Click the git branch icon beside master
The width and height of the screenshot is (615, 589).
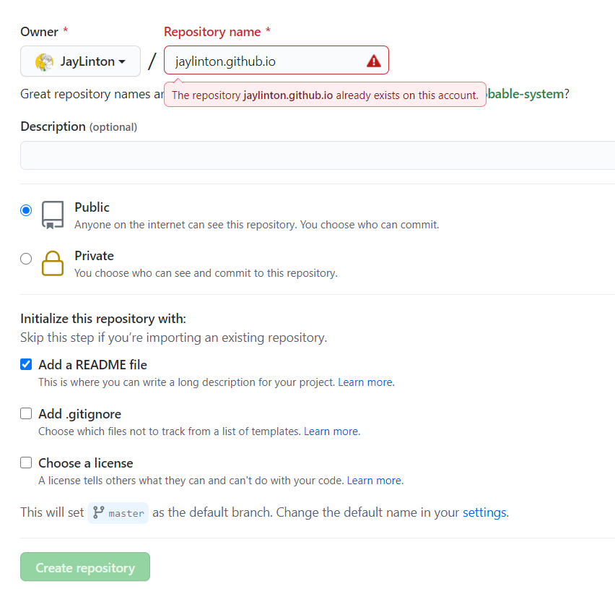click(x=98, y=512)
